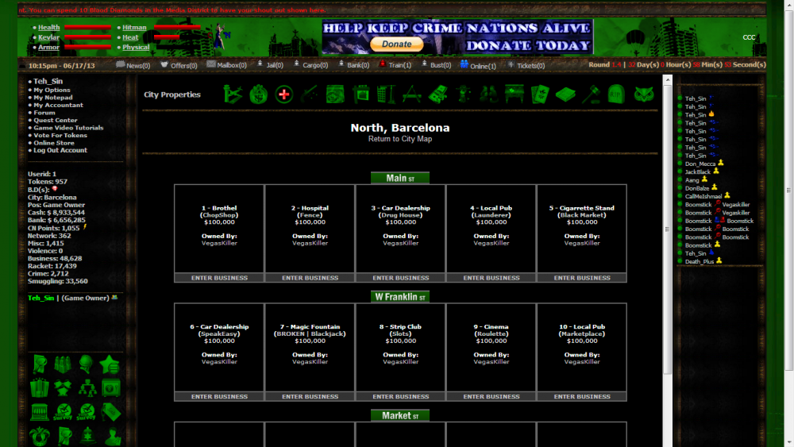Click the red cross hospital icon
794x447 pixels.
pos(284,94)
